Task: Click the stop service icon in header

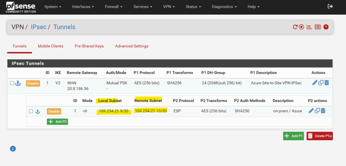Action: [x=301, y=27]
